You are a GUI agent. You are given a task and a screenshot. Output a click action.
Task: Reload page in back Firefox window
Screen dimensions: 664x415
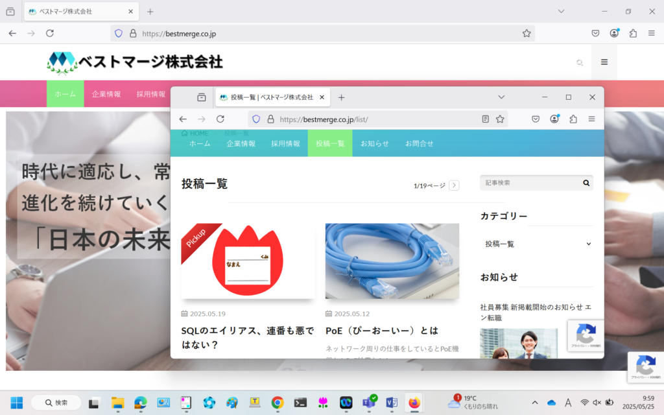[50, 33]
